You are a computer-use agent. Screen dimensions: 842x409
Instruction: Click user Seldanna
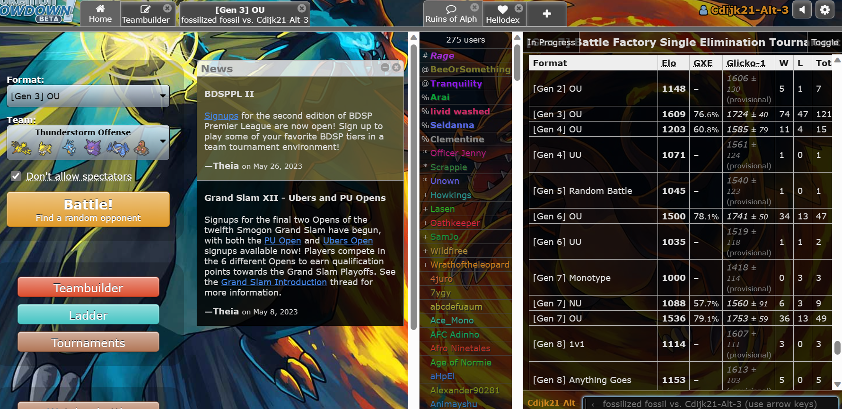click(465, 125)
